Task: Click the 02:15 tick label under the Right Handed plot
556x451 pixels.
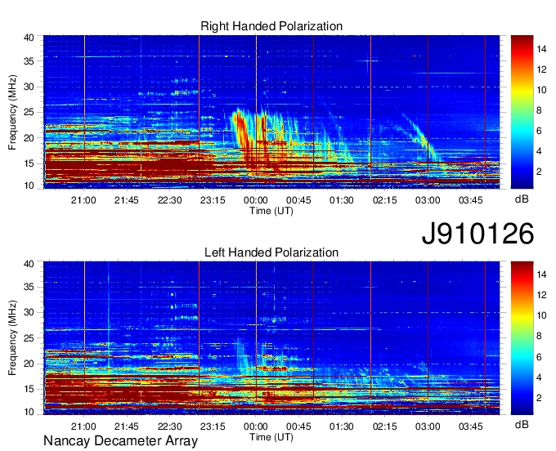Action: [385, 200]
